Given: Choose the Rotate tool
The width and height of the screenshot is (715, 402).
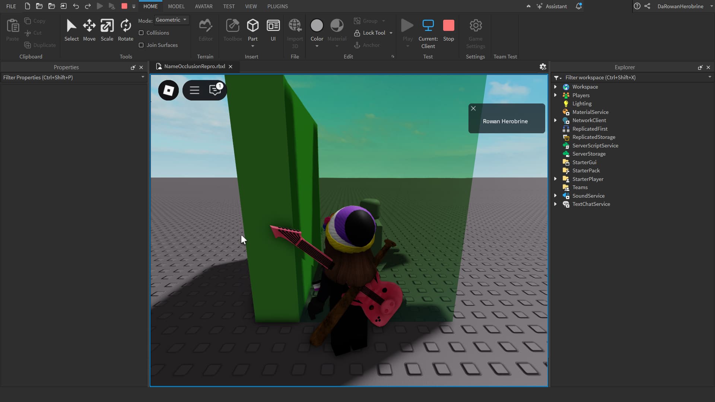Looking at the screenshot, I should pyautogui.click(x=125, y=30).
